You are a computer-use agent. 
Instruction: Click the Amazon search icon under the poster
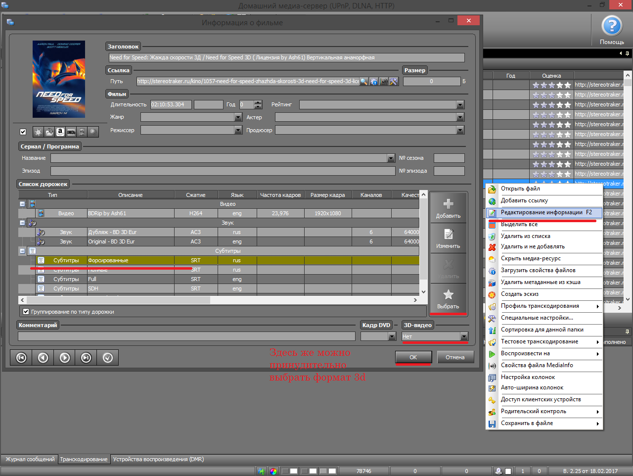[x=60, y=132]
